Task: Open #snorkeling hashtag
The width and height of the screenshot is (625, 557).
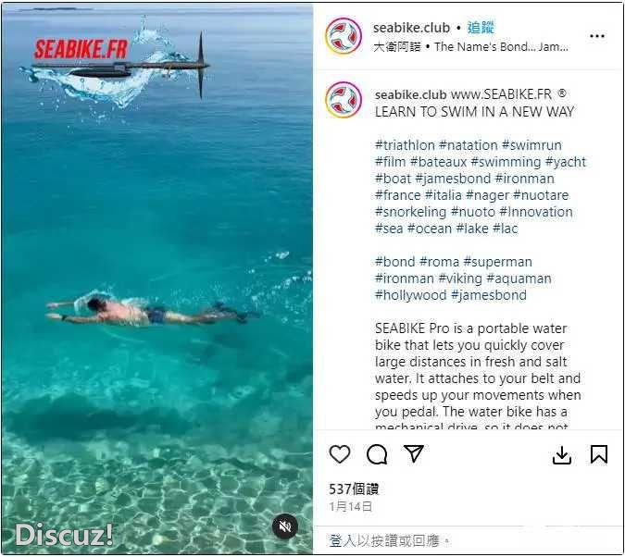Action: click(x=410, y=212)
